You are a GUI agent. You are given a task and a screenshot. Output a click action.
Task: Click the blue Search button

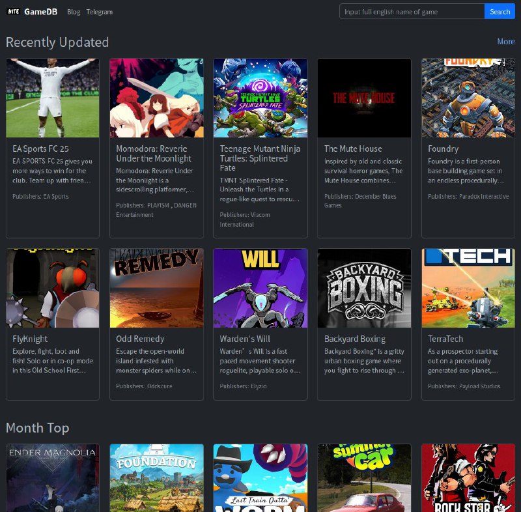[500, 12]
